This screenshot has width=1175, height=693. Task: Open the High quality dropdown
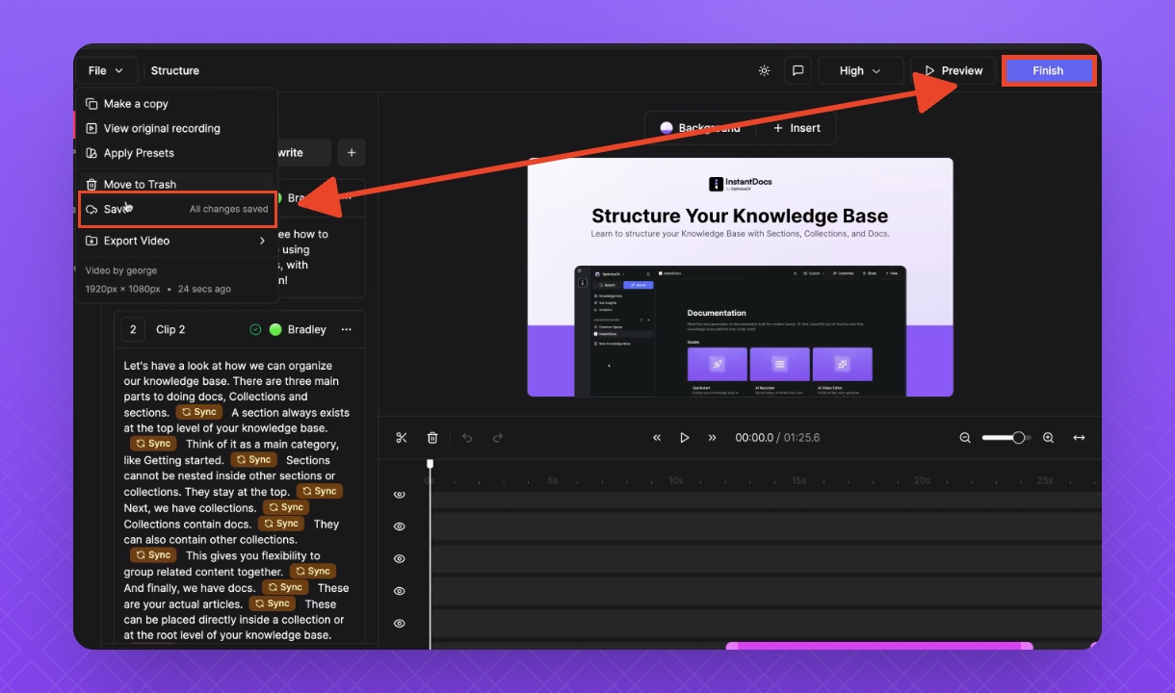pos(860,70)
